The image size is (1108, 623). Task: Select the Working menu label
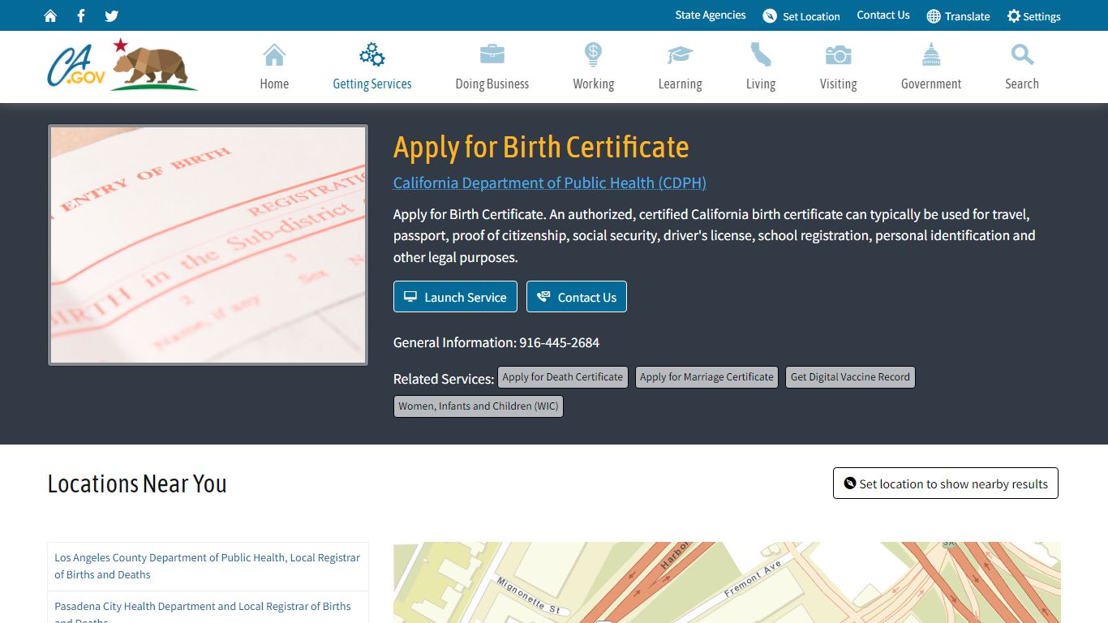coord(594,84)
